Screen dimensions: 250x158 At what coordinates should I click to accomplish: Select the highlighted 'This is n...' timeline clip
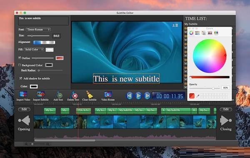84,111
